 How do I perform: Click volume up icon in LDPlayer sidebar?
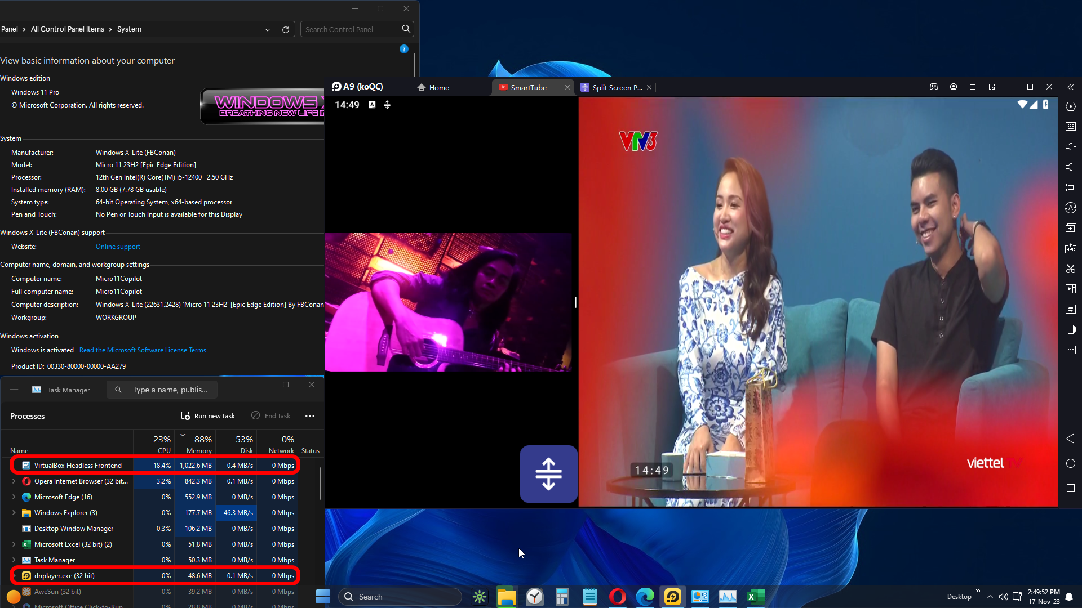[x=1071, y=147]
